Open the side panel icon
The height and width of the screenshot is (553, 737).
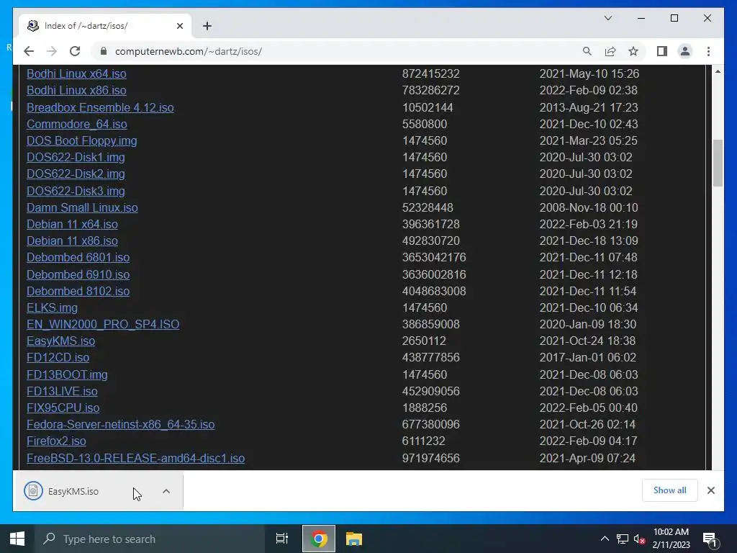click(662, 51)
